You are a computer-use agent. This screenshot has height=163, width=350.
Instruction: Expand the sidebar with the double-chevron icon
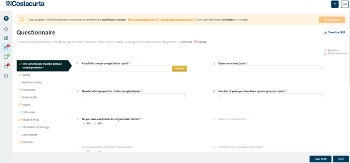point(6,19)
